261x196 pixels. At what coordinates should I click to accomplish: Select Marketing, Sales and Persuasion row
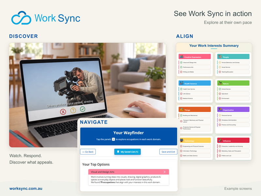[233, 151]
